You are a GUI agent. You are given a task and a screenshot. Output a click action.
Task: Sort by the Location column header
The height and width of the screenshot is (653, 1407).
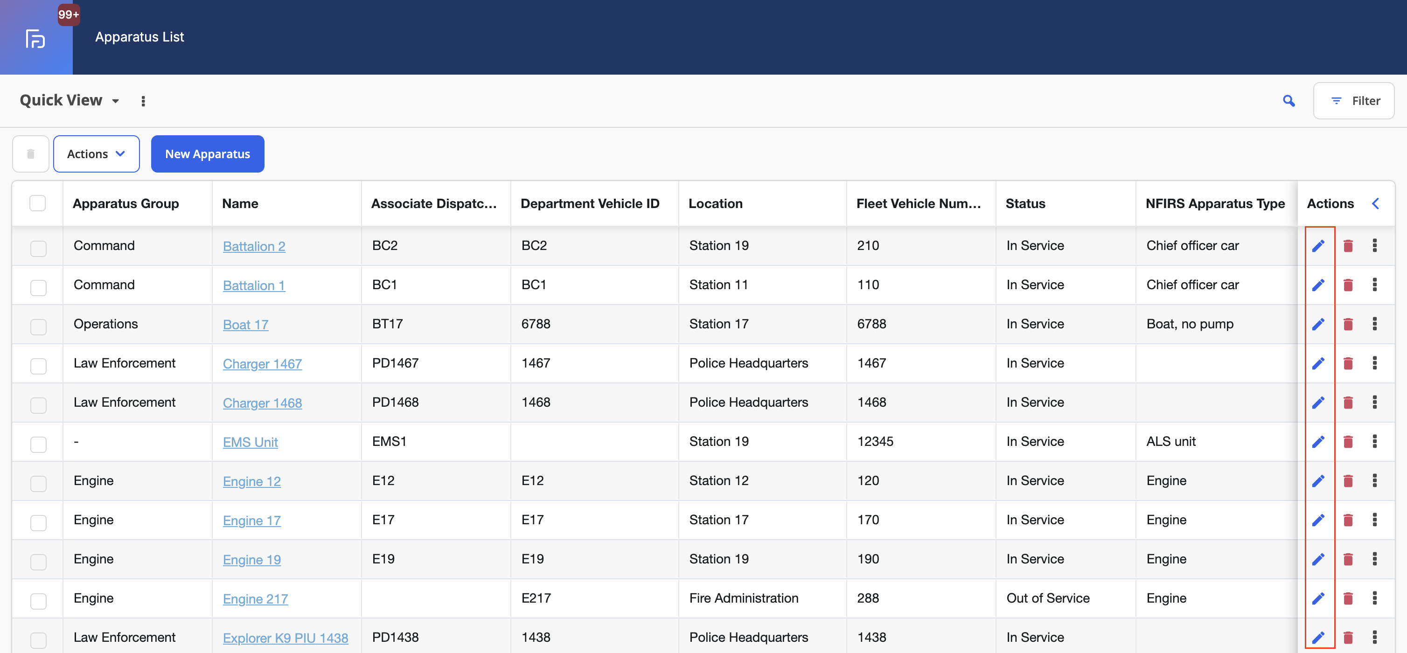point(715,204)
